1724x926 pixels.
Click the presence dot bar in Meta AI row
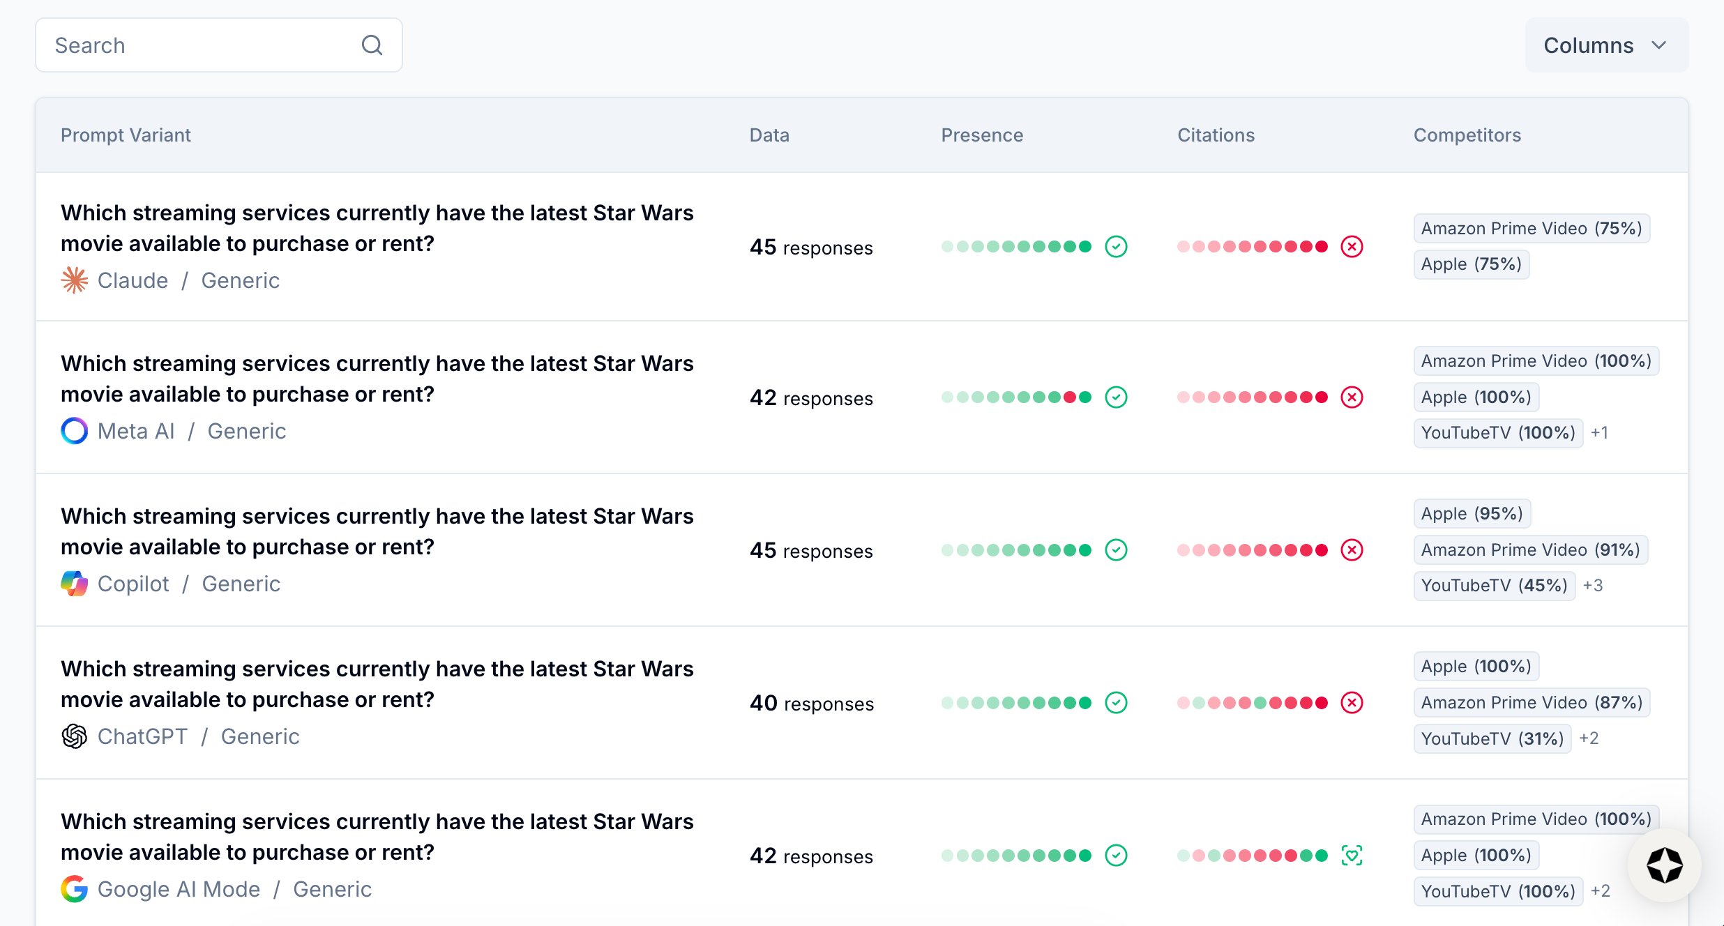pos(1016,397)
